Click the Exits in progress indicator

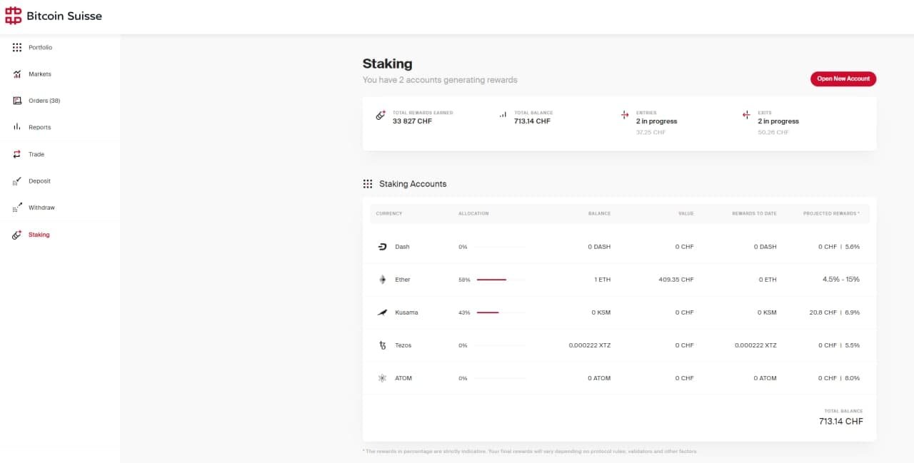[778, 121]
